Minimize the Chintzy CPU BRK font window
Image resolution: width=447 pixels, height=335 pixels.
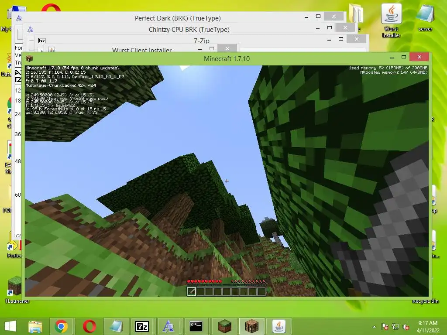(x=318, y=28)
